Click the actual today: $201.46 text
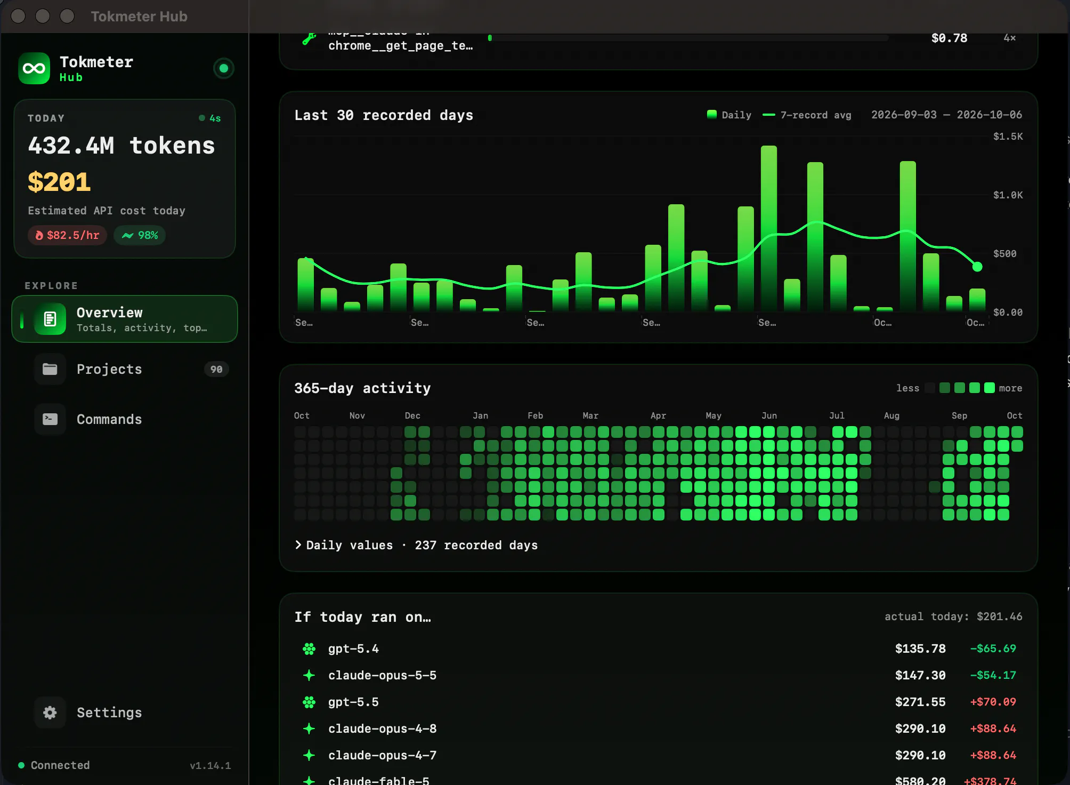Image resolution: width=1070 pixels, height=785 pixels. [x=953, y=616]
